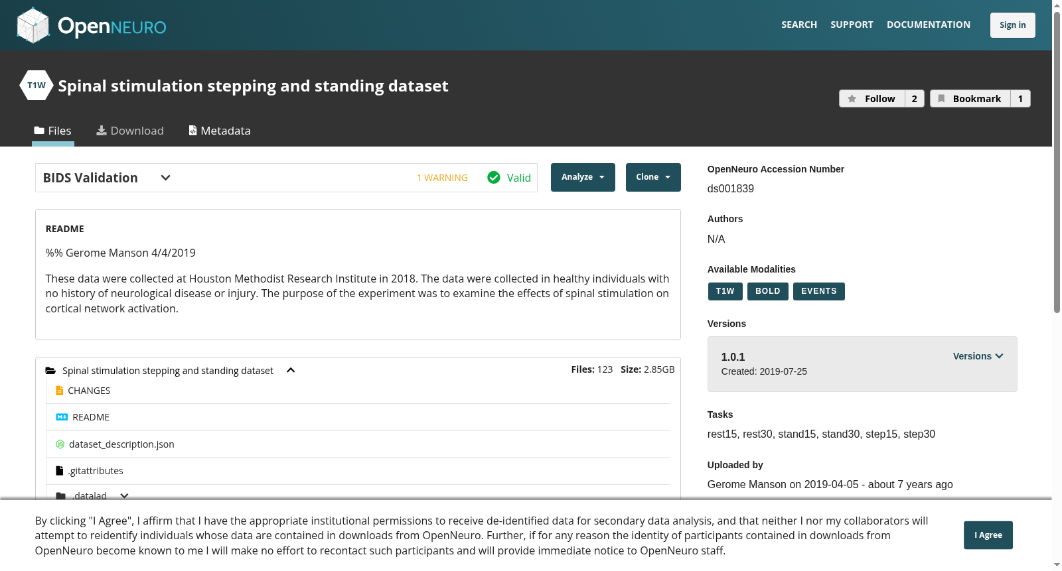Open the DOCUMENTATION link in header
1062x571 pixels.
[x=929, y=25]
